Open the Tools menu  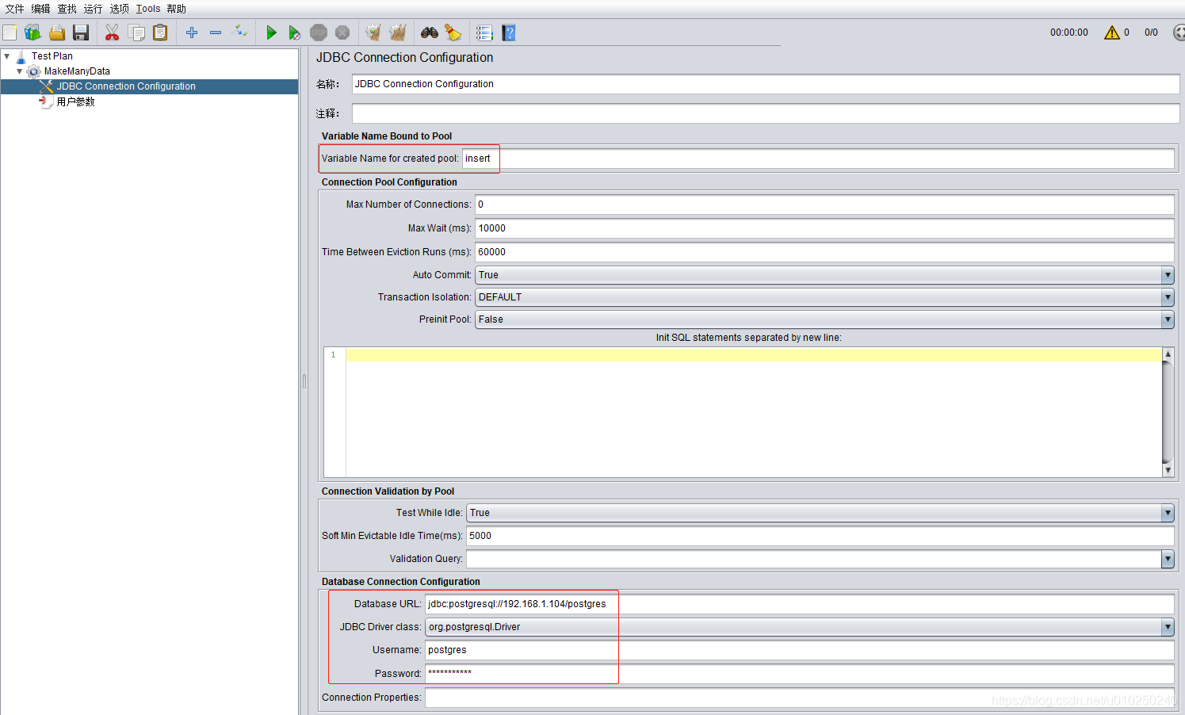coord(148,9)
